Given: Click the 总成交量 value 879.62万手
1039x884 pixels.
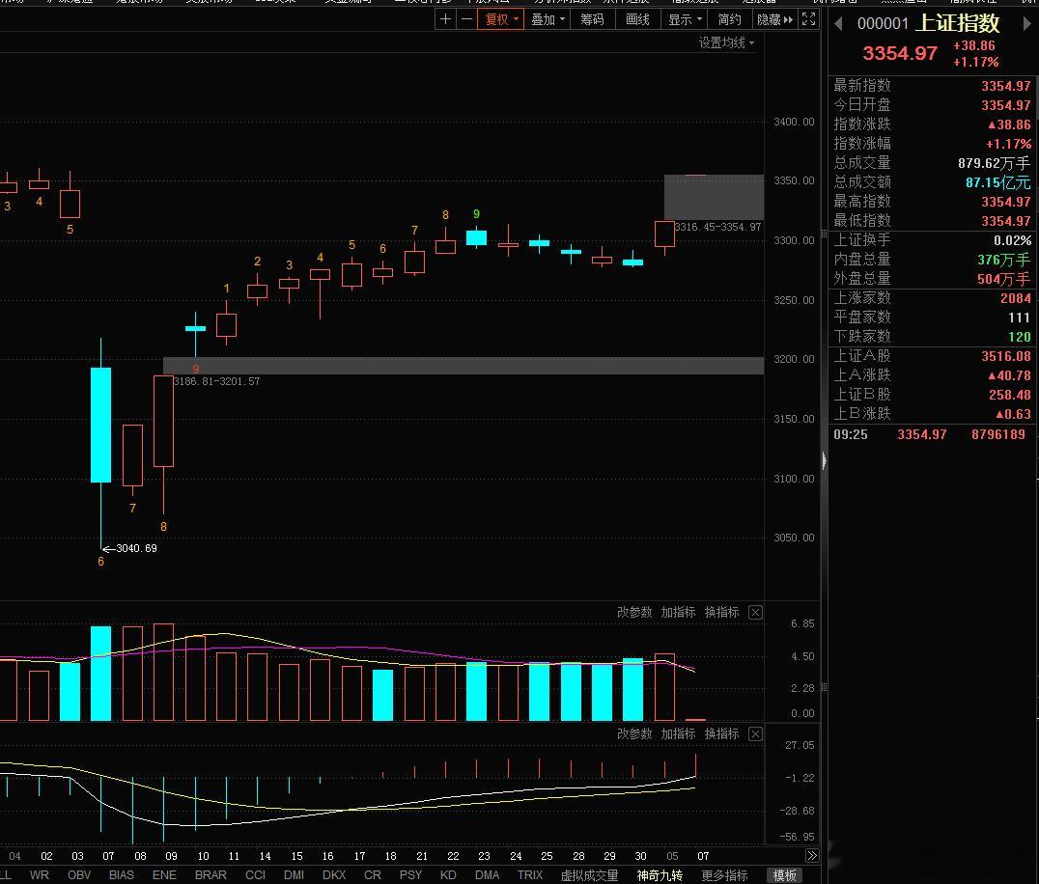Looking at the screenshot, I should click(x=994, y=163).
